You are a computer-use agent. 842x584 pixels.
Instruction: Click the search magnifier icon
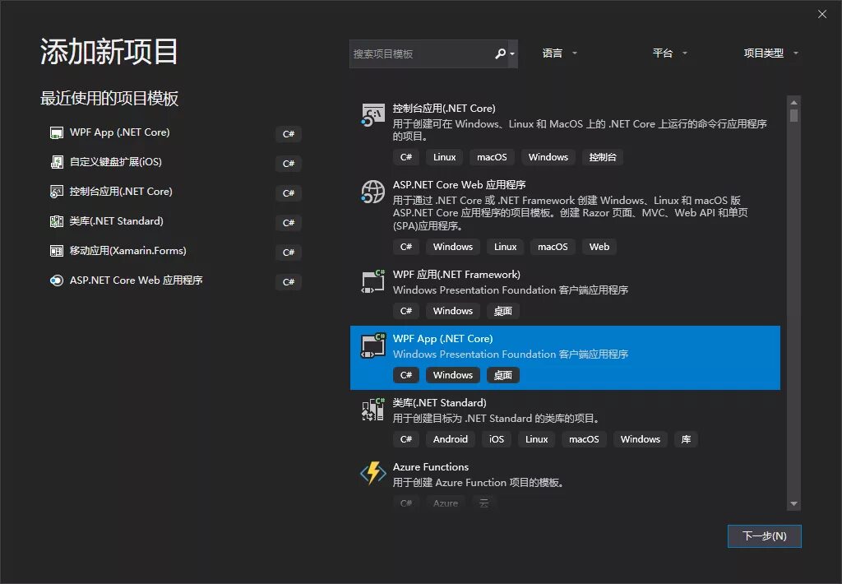coord(500,53)
